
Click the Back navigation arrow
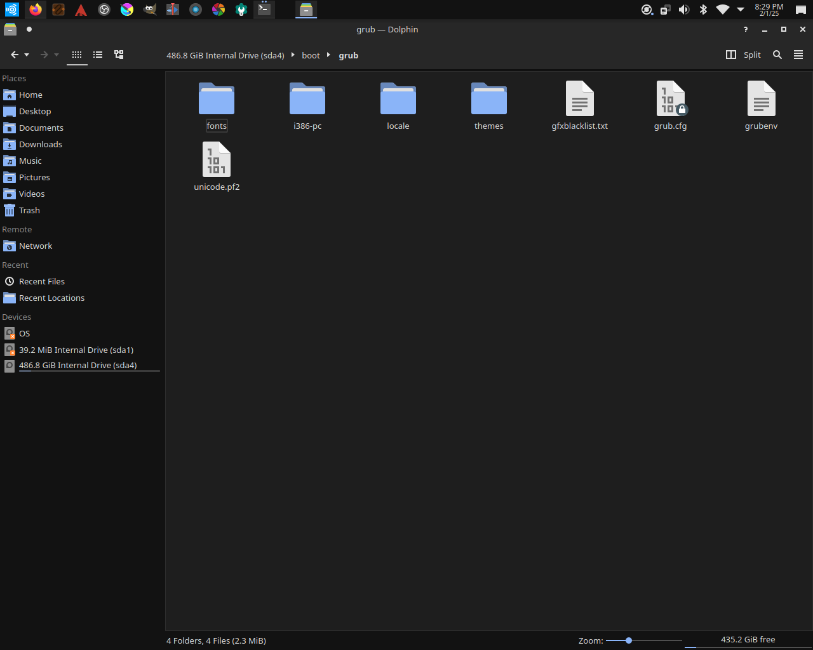pyautogui.click(x=15, y=55)
